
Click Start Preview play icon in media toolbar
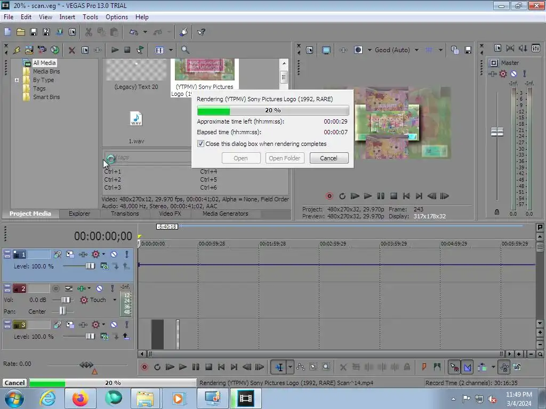115,50
